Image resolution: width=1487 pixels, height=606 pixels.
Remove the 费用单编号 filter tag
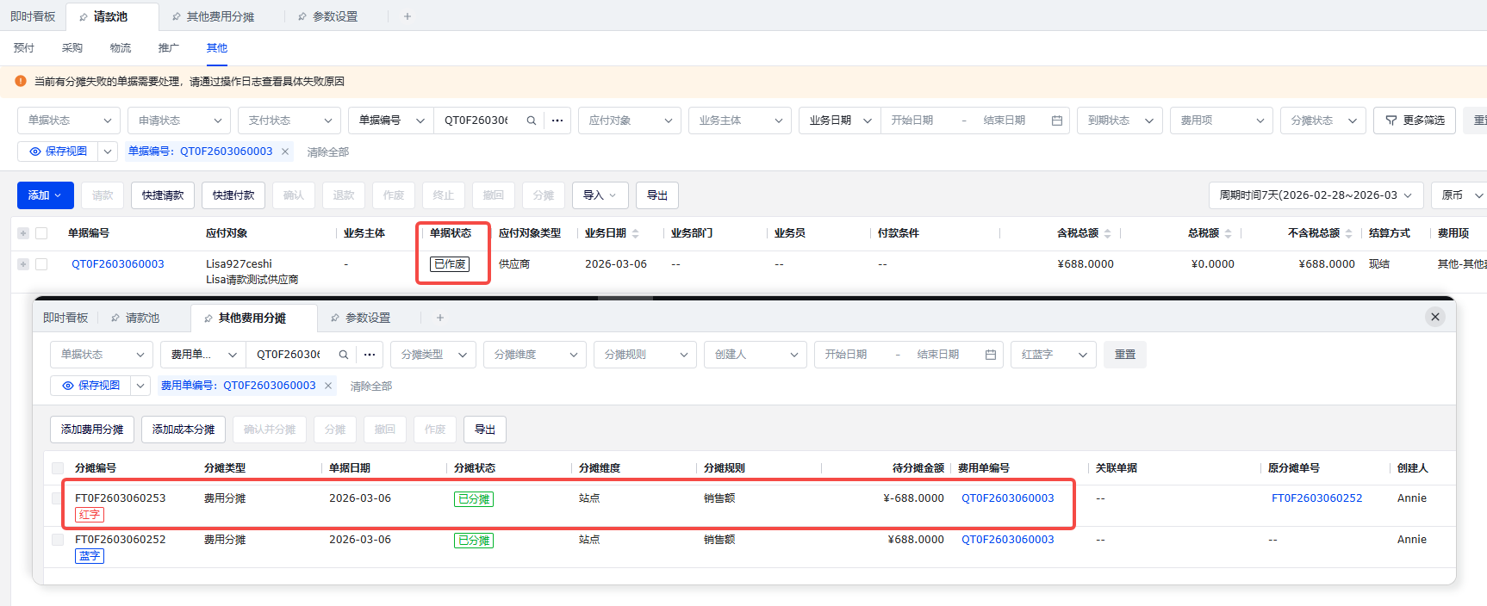click(328, 386)
